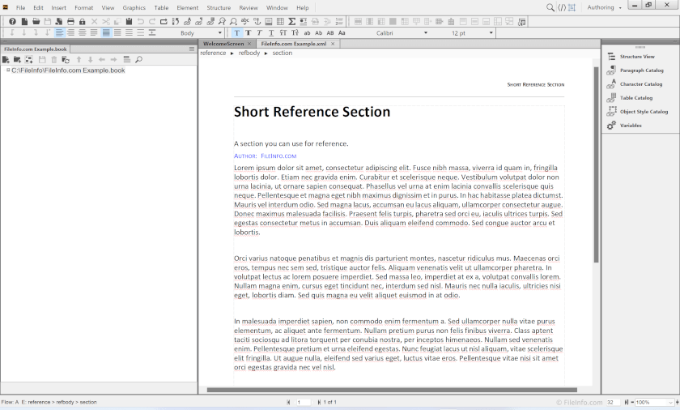Toggle left paragraph alignment
Viewport: 680px width, 410px height.
click(59, 33)
